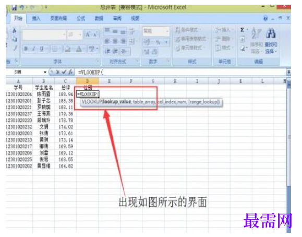The image size is (302, 237).
Task: Click the Sort and Filter funnel icon
Action: click(x=256, y=33)
